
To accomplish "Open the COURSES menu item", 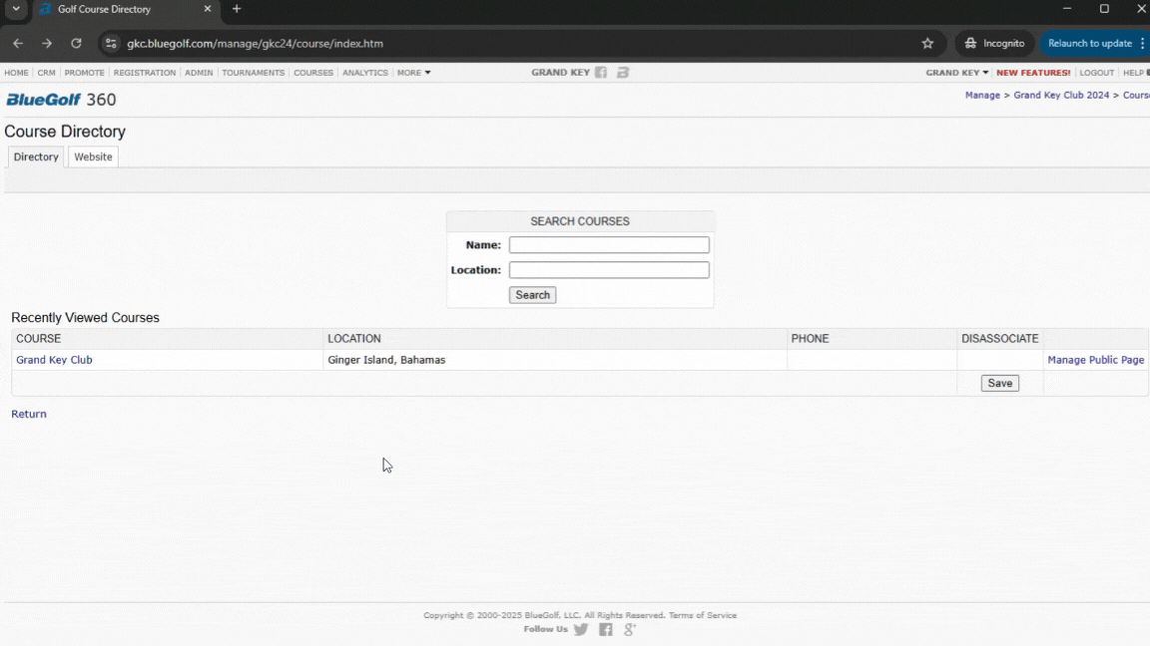I will 313,73.
